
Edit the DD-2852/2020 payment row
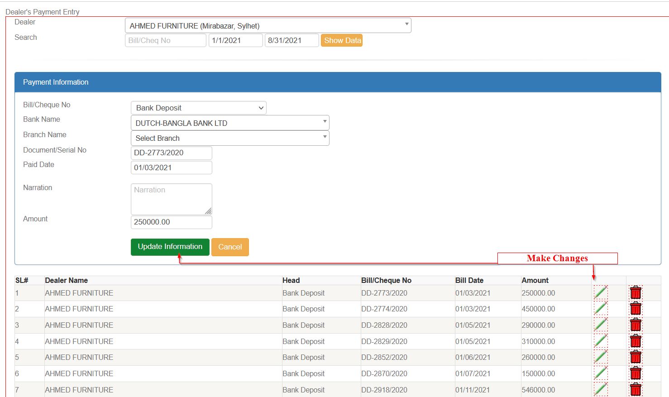click(x=601, y=357)
